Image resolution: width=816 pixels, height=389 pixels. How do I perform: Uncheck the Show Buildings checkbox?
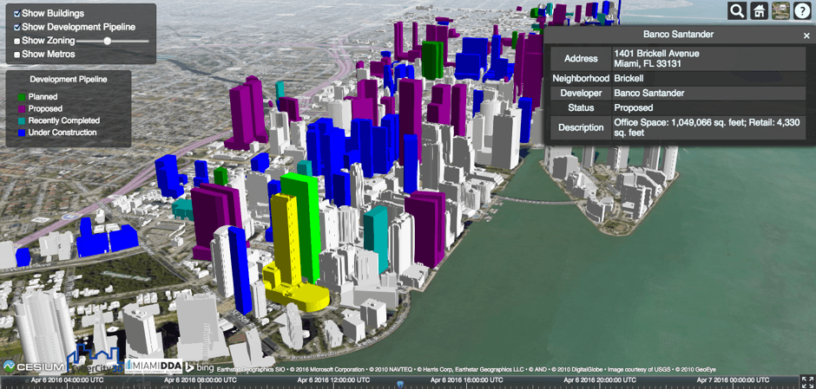[17, 14]
